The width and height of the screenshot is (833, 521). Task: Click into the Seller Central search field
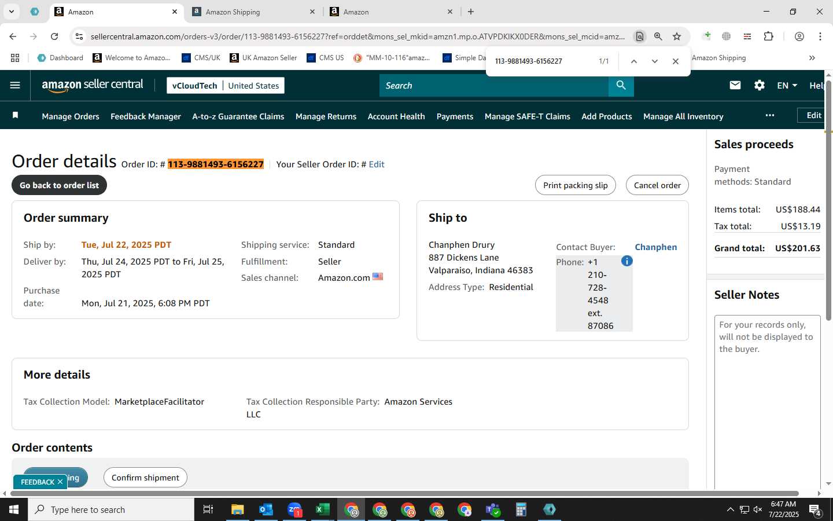(x=494, y=85)
